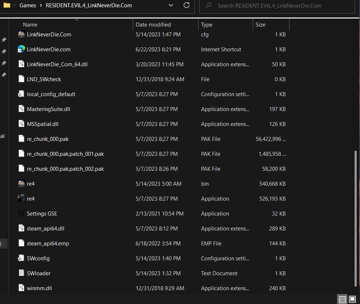Click the Settings GSE application icon
The width and height of the screenshot is (360, 304).
[x=21, y=214]
